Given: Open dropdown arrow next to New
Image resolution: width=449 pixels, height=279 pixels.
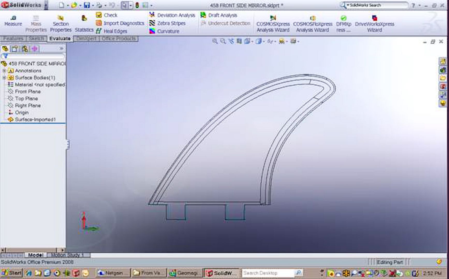Looking at the screenshot, I should click(68, 5).
